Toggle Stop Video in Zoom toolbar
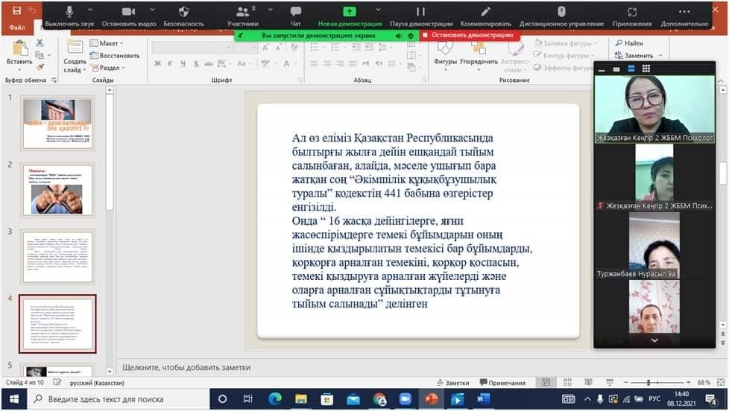 pos(128,15)
